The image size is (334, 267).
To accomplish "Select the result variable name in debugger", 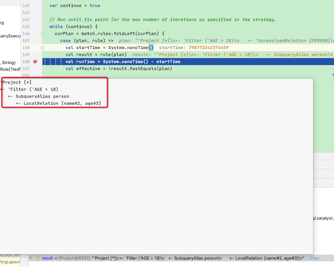I will [x=47, y=258].
